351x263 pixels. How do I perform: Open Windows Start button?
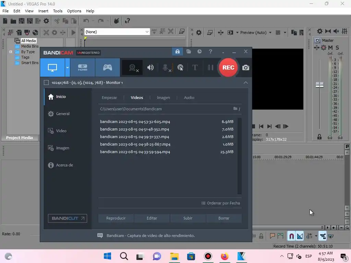[107, 256]
